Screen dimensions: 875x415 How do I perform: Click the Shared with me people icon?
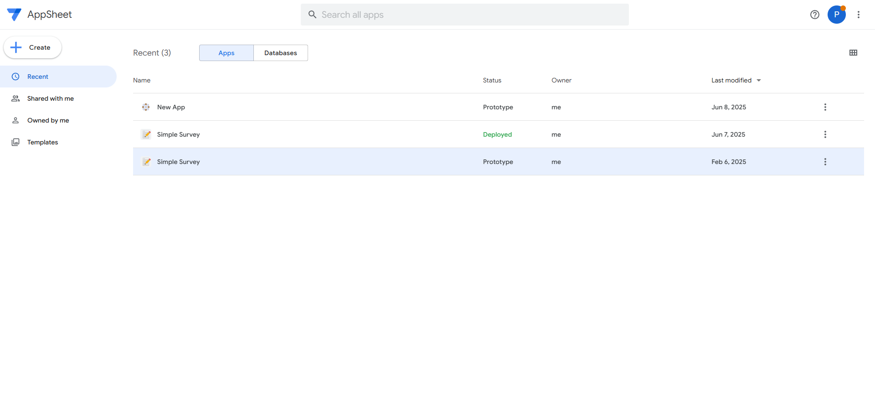15,98
